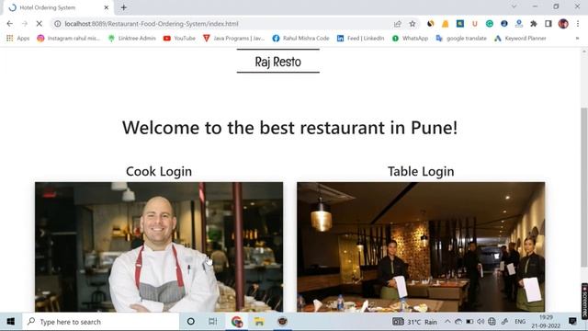Open the taskbar clock and date
The height and width of the screenshot is (331, 588).
546,322
